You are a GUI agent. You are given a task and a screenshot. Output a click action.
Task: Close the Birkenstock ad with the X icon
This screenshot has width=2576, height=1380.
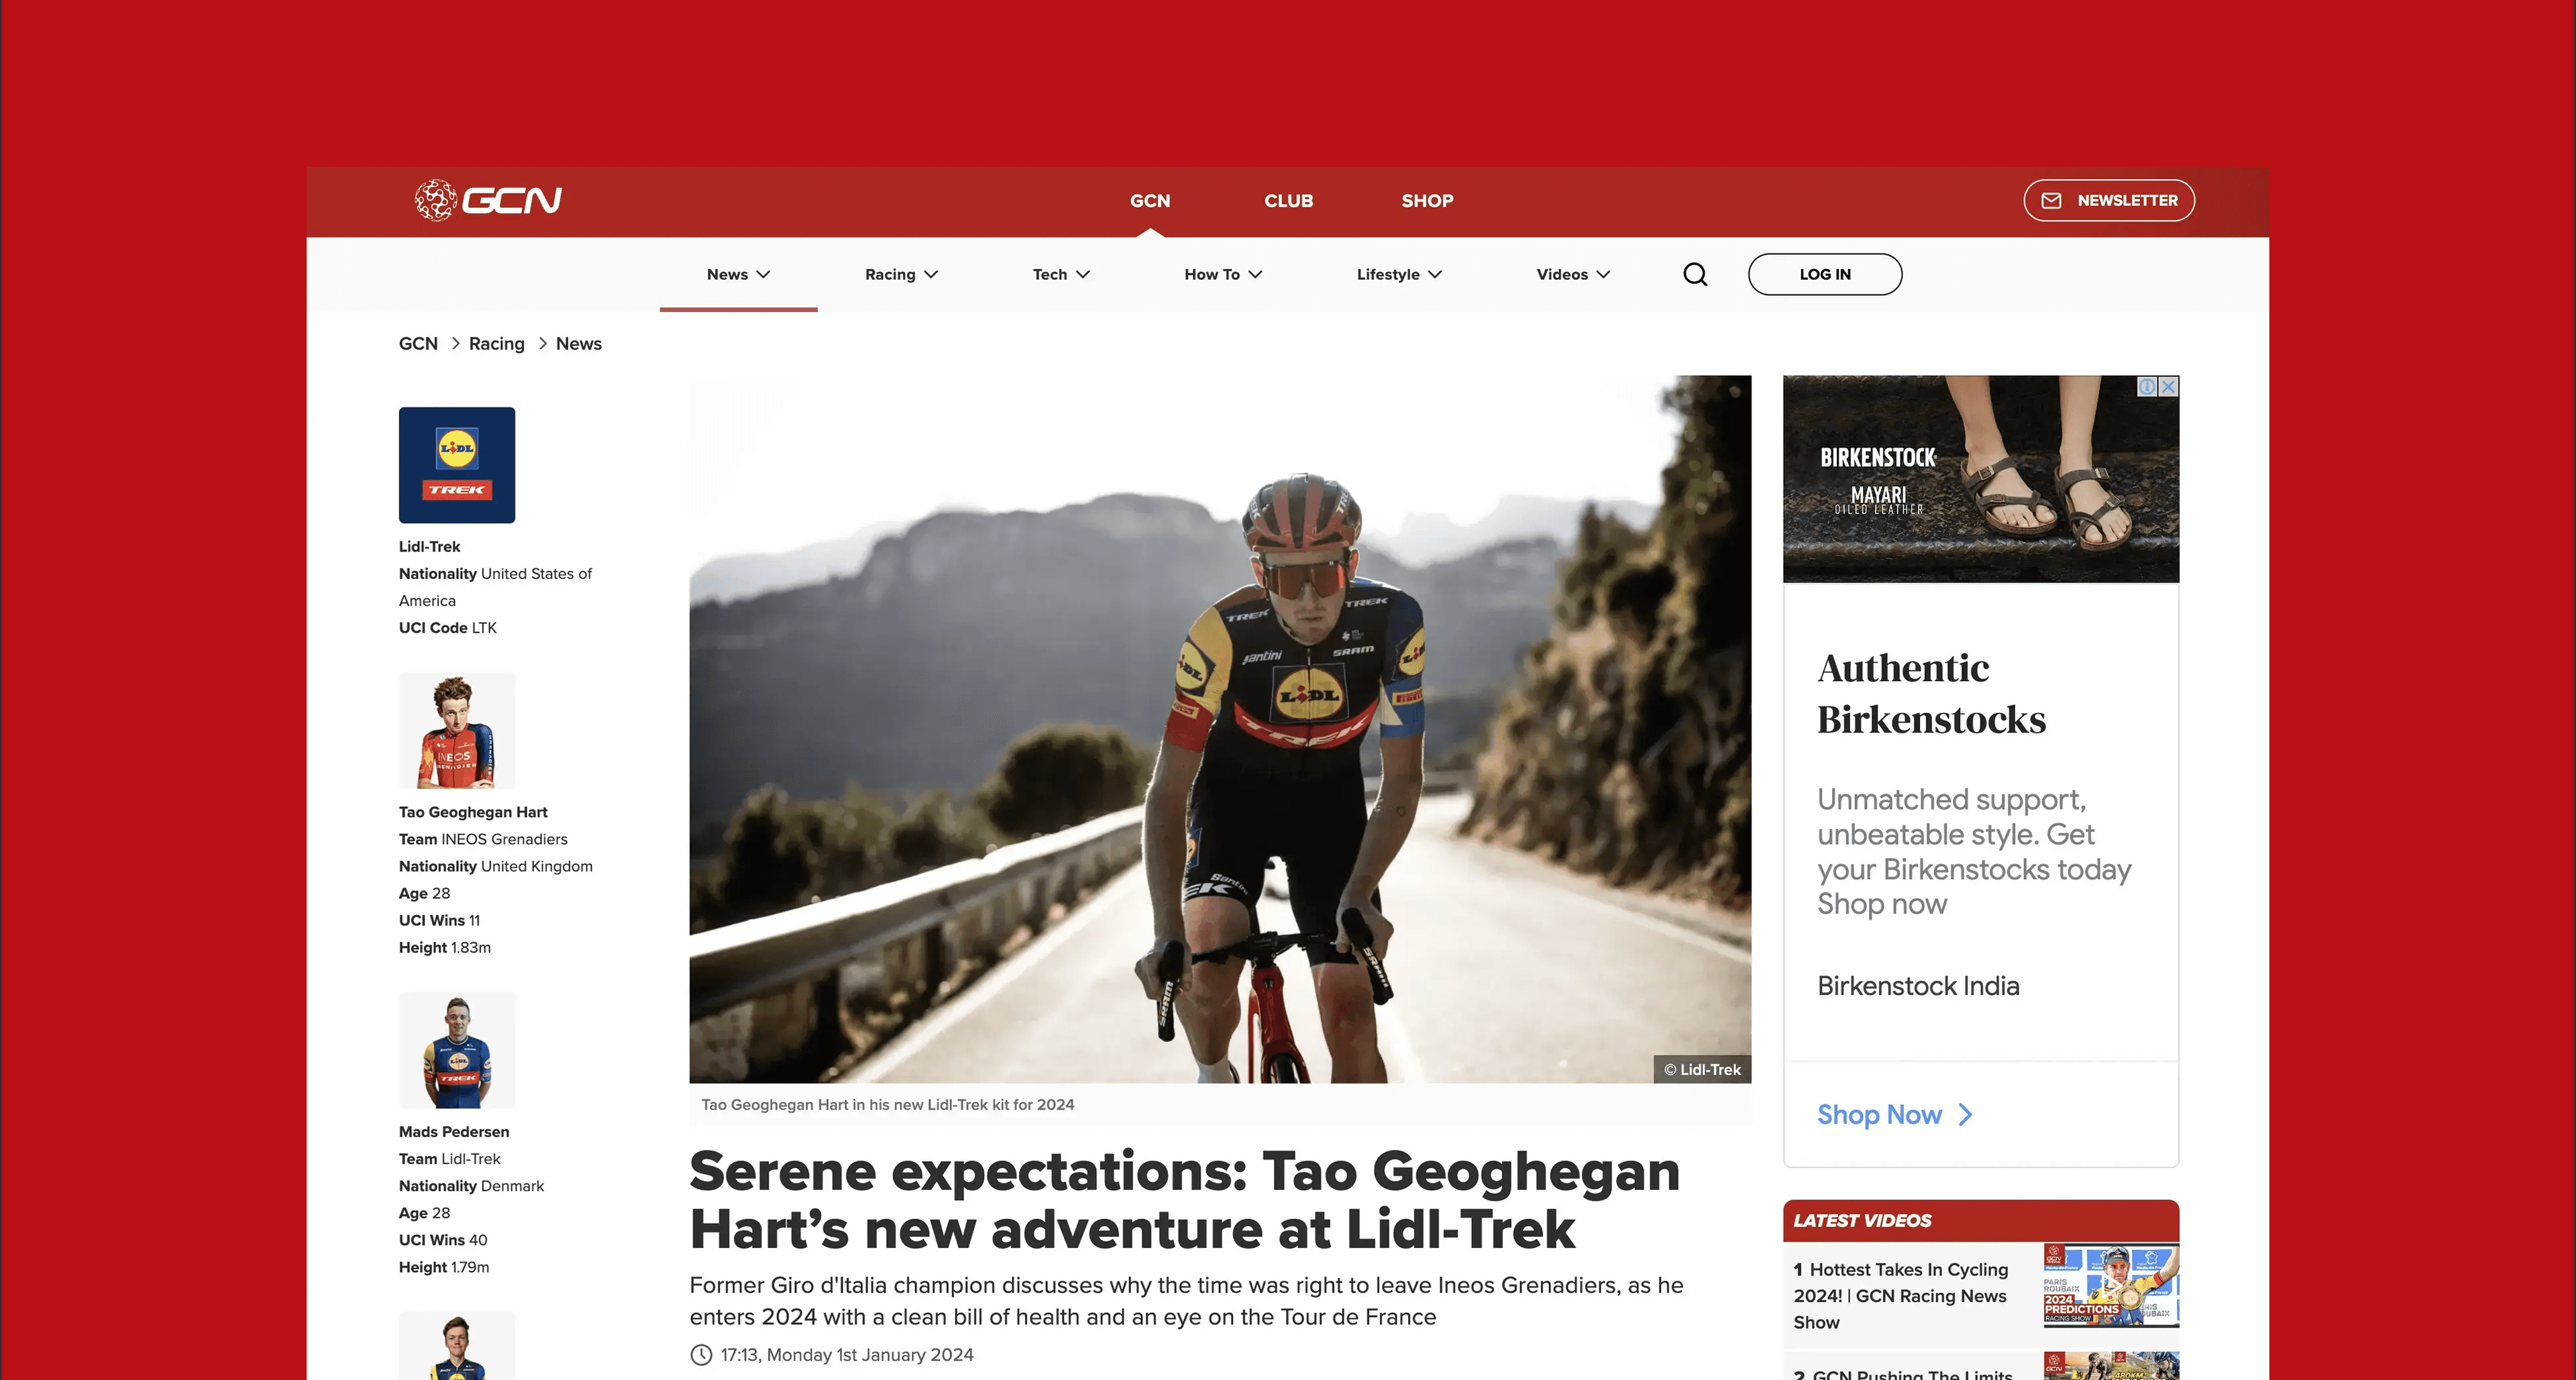2168,387
